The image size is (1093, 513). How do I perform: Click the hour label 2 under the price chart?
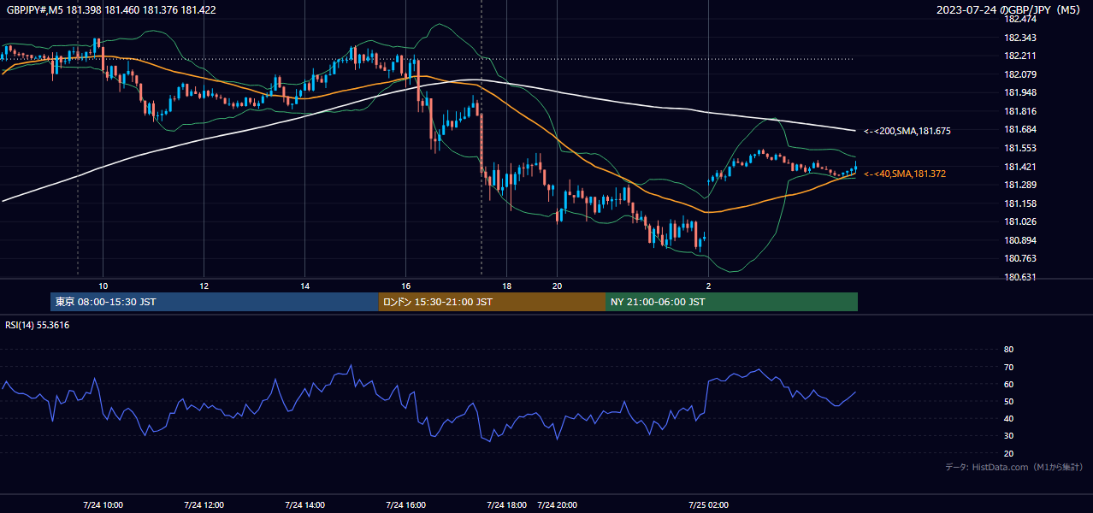point(708,286)
